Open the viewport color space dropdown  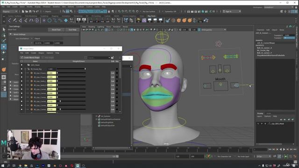pos(214,30)
